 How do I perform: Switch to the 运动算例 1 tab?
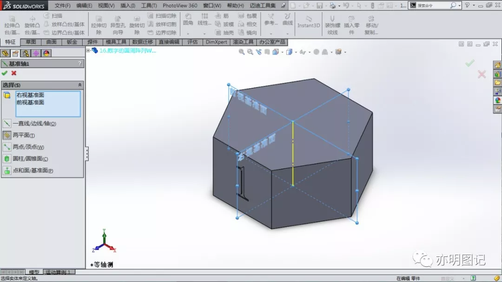58,272
